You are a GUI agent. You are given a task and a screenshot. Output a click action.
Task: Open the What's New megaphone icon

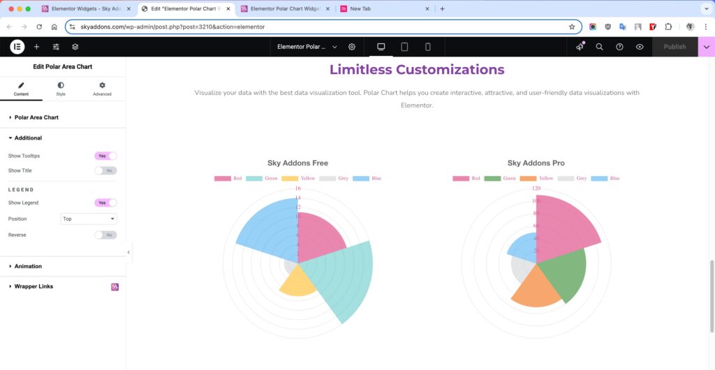[x=580, y=47]
